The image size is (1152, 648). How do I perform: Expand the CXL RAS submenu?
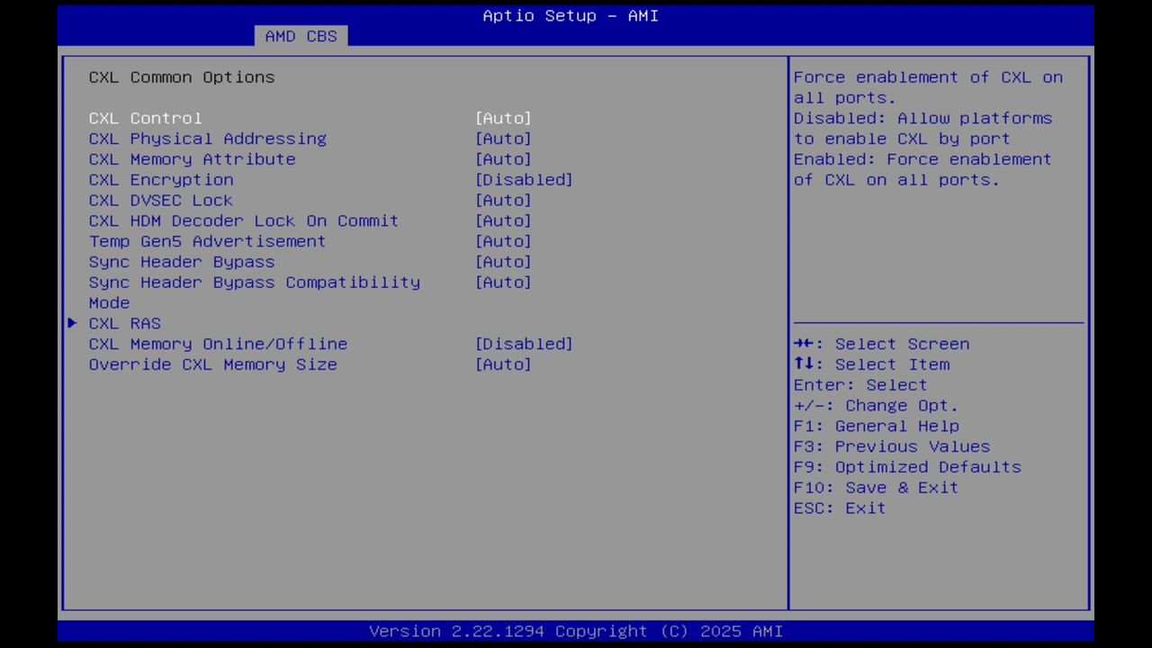124,323
